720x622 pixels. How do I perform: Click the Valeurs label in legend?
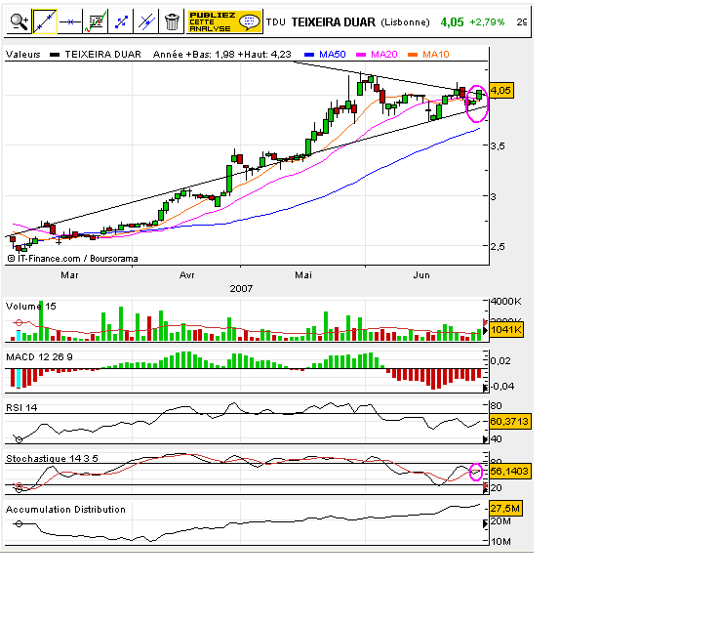pos(23,55)
